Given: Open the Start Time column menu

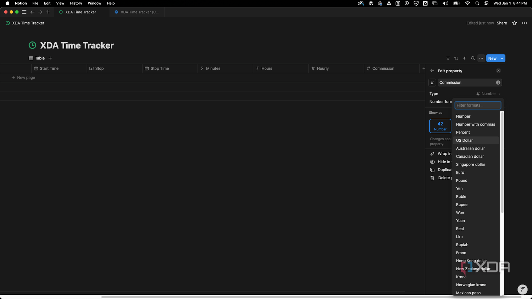Looking at the screenshot, I should [59, 68].
